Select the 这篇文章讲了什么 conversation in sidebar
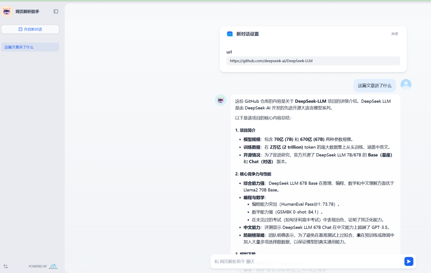This screenshot has width=431, height=273. pos(30,47)
